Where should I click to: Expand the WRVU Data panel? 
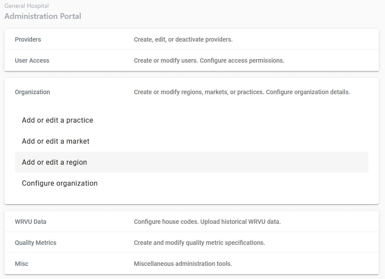pyautogui.click(x=31, y=222)
